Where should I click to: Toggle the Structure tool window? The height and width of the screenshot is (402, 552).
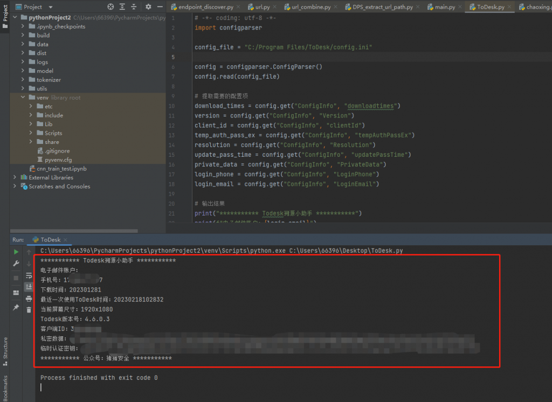5,349
